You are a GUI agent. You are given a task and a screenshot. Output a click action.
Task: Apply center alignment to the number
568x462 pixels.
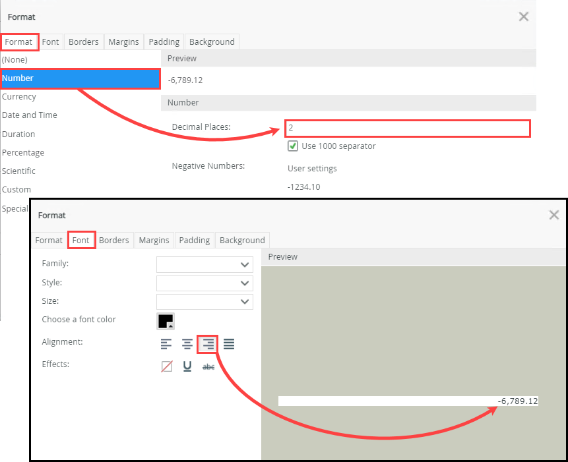187,343
